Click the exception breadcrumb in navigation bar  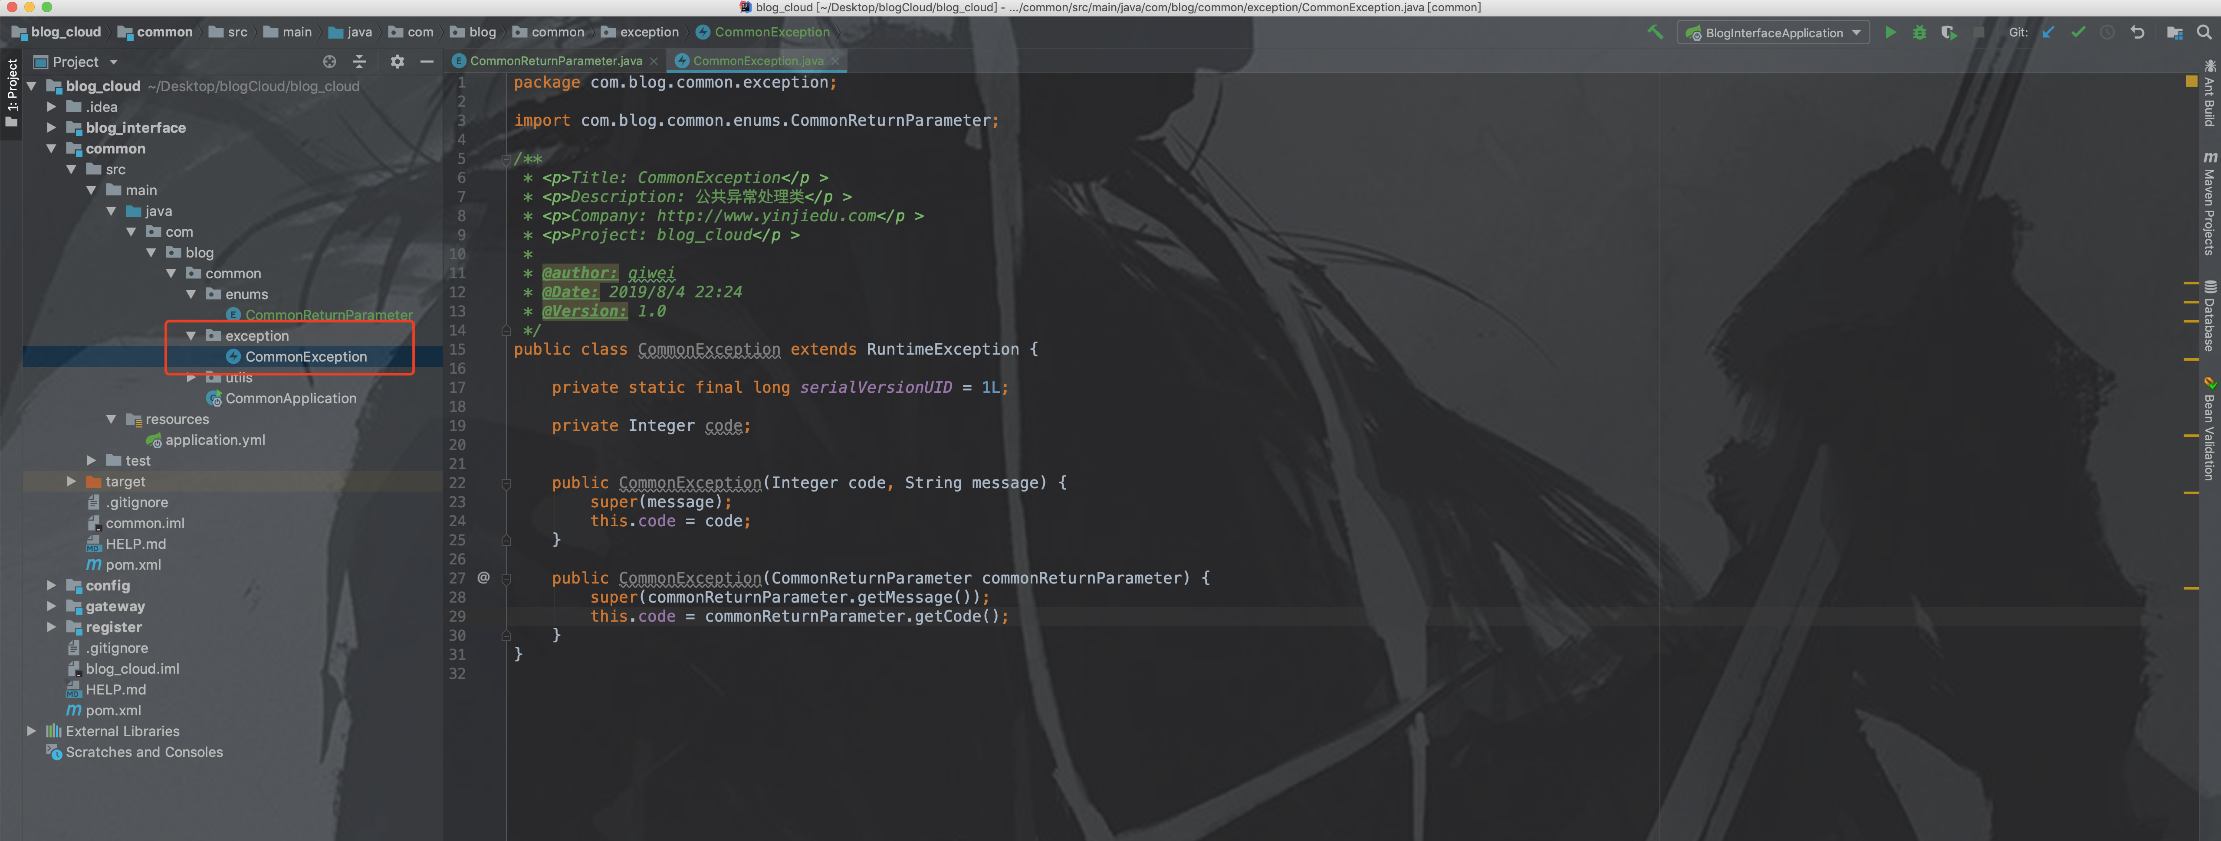tap(648, 33)
